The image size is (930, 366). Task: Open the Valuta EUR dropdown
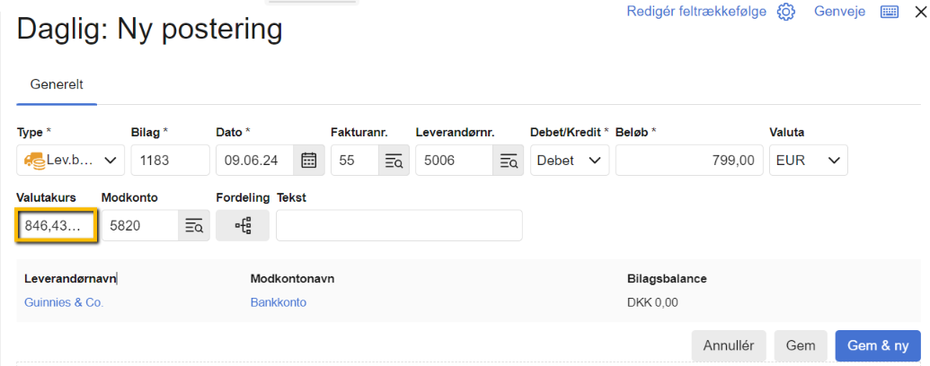pos(809,161)
